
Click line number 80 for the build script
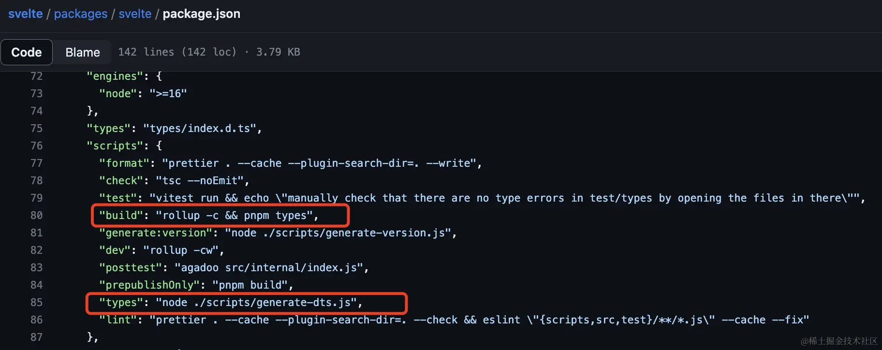(x=36, y=216)
